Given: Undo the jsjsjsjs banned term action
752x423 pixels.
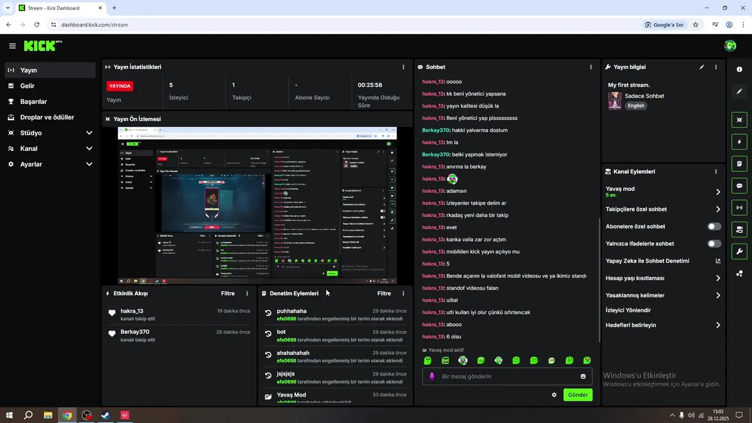Looking at the screenshot, I should [268, 375].
